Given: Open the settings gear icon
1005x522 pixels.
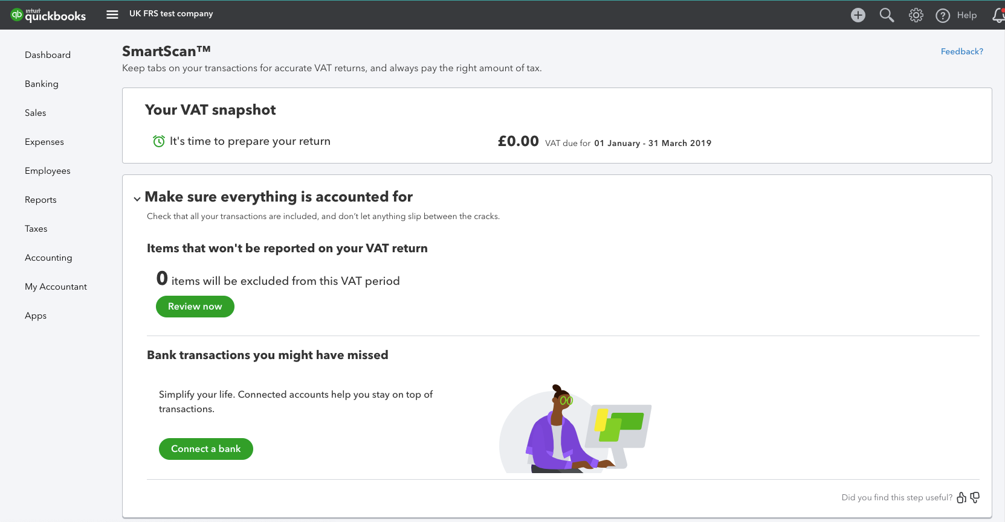Looking at the screenshot, I should coord(916,15).
